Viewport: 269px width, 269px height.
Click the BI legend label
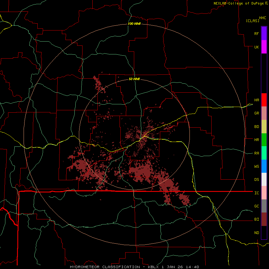point(256,219)
